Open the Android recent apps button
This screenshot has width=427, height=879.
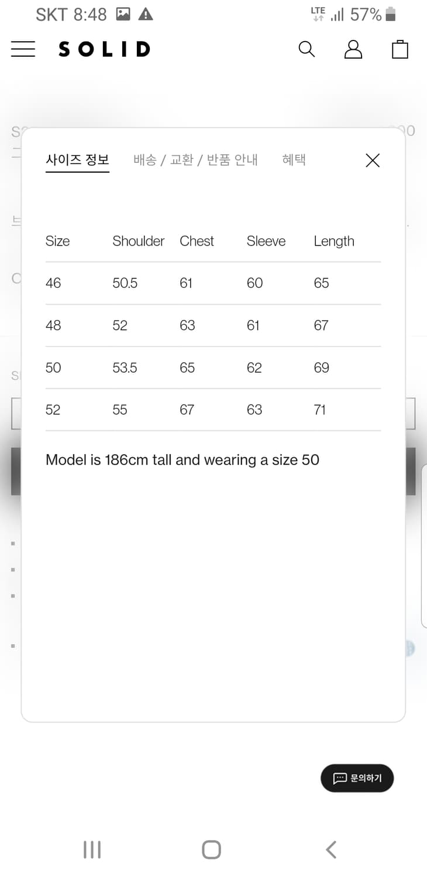(92, 849)
